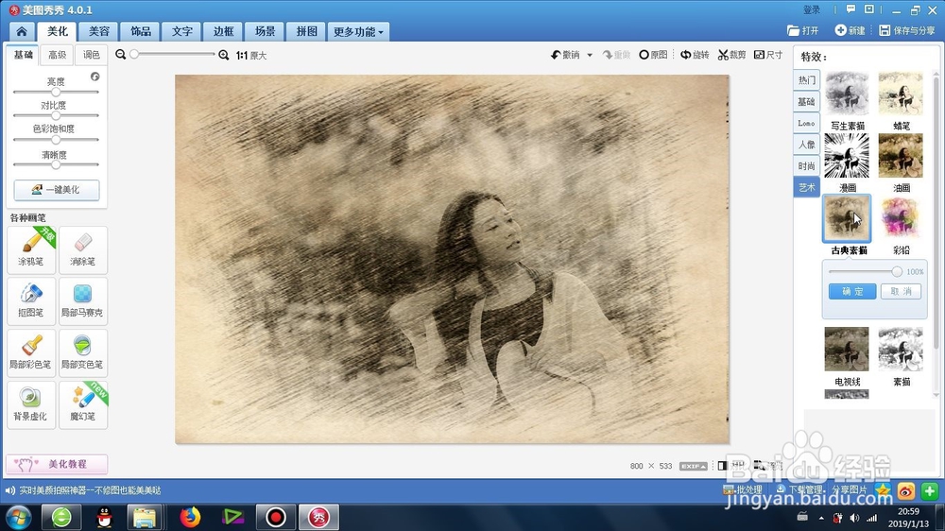Viewport: 945px width, 531px height.
Task: Cancel the effect with 取消
Action: (901, 291)
